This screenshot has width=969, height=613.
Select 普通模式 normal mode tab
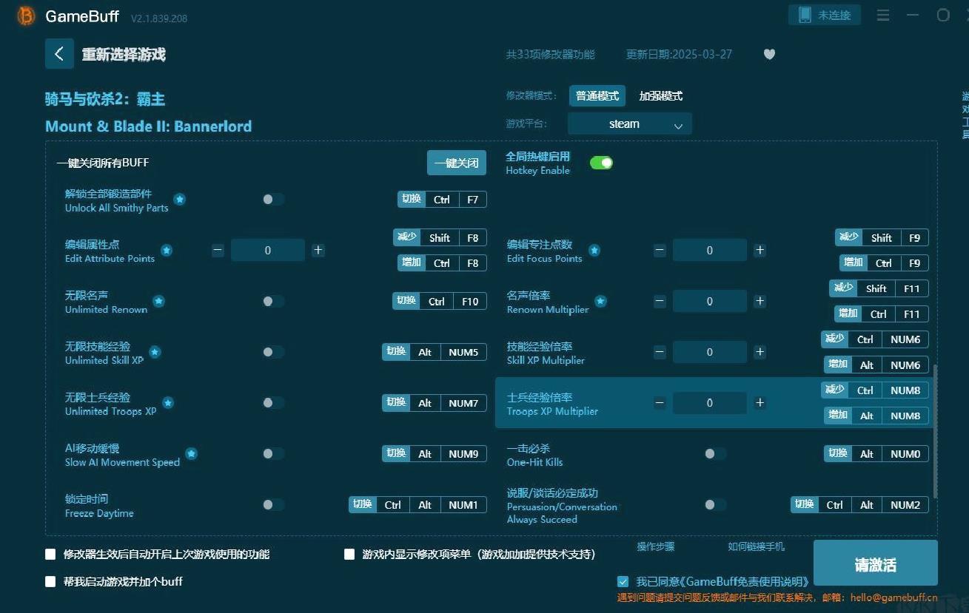(x=597, y=96)
